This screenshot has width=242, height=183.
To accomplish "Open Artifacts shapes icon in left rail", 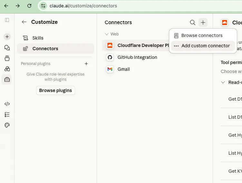I will point(7,69).
